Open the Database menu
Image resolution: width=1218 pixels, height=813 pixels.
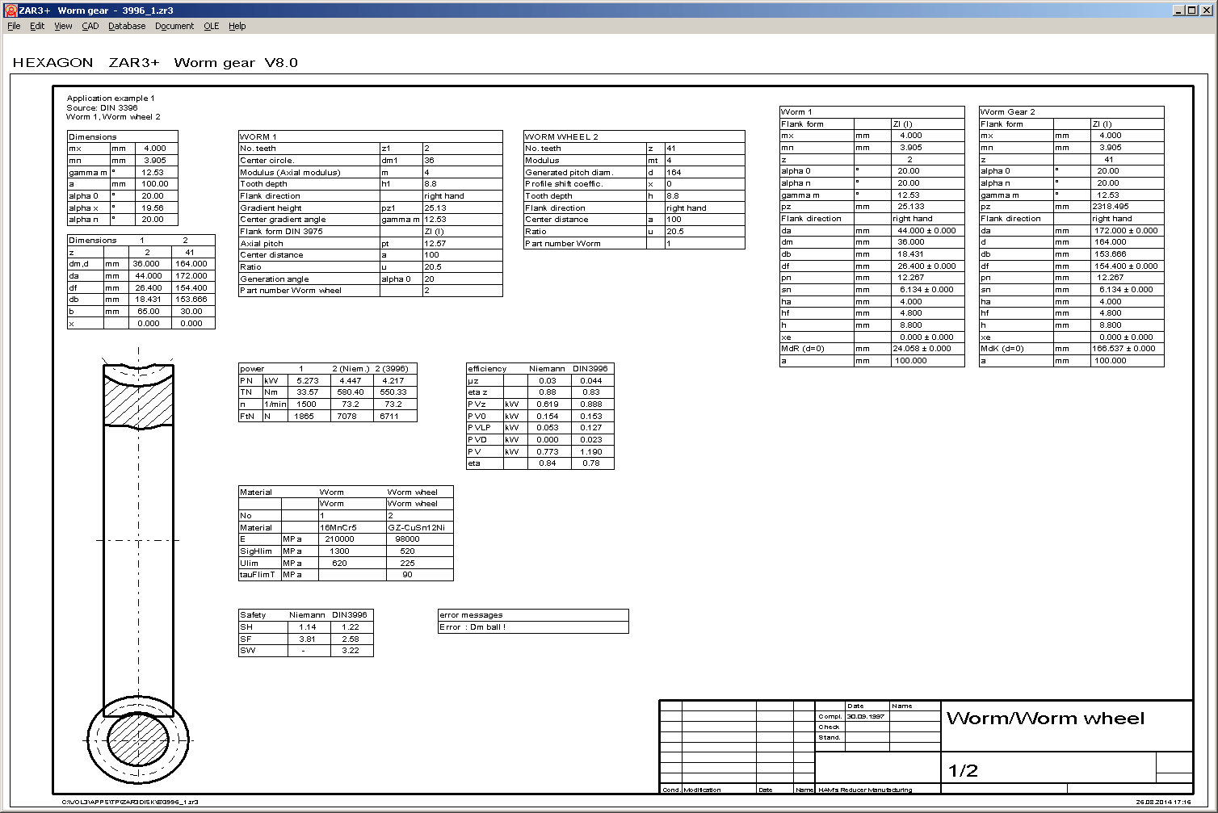point(127,26)
